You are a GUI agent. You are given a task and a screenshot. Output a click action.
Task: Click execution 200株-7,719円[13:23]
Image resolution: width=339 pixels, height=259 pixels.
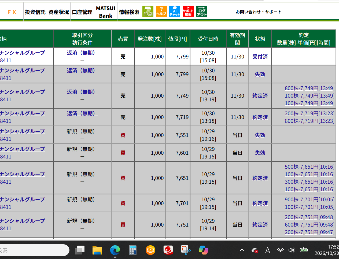click(309, 113)
